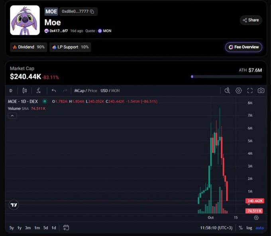
Task: Set range to 3m
Action: tap(28, 228)
